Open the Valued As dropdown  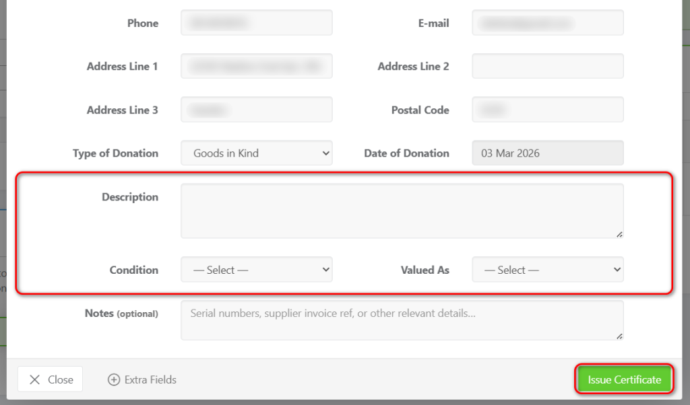coord(547,270)
